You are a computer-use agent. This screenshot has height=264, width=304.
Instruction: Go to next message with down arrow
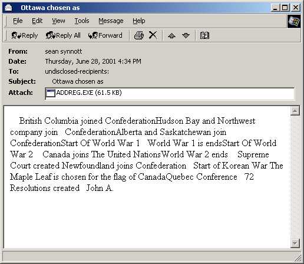click(x=186, y=36)
